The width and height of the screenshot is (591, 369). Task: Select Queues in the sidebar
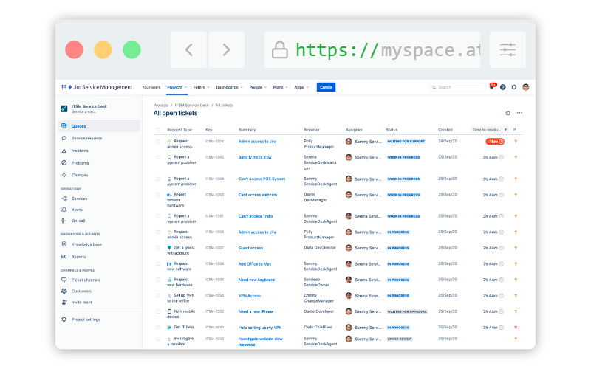[x=100, y=126]
